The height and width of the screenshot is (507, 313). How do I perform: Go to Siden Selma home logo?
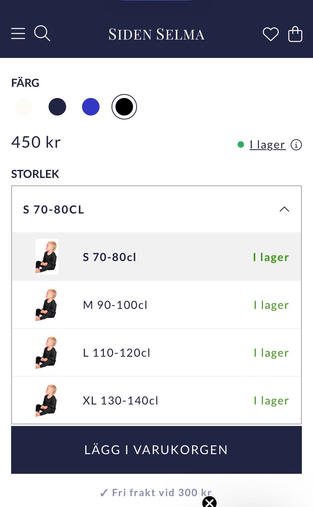156,34
